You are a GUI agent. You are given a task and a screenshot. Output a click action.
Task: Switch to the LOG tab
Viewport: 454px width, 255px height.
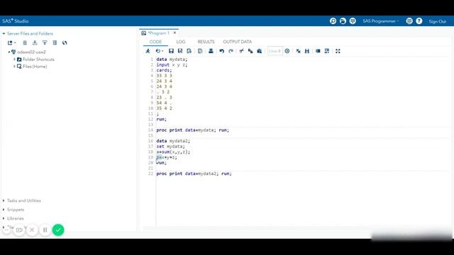pos(181,42)
